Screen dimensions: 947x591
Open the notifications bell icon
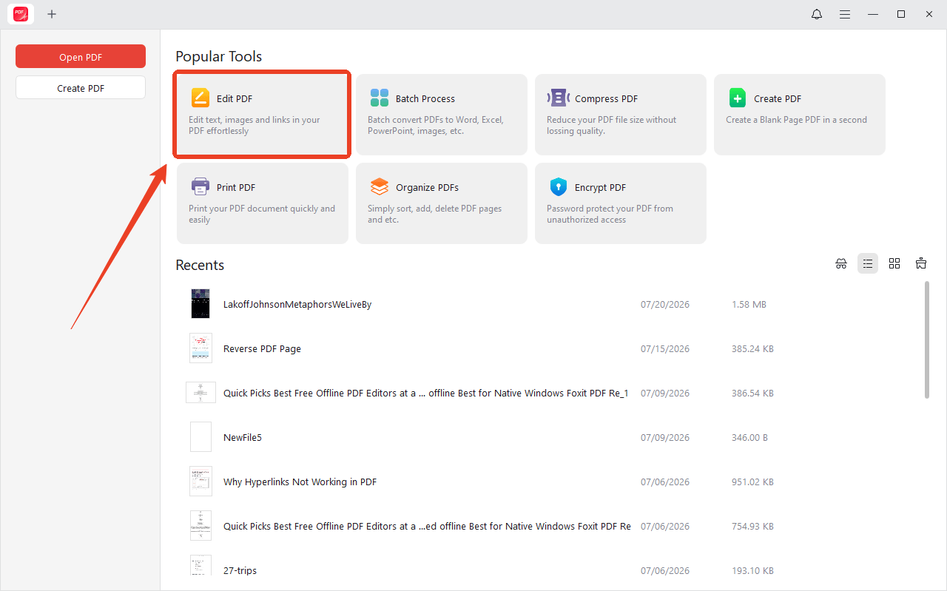click(x=817, y=14)
